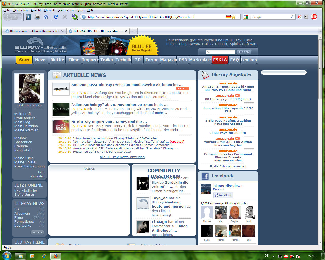Viewport: 325px width, 260px height.
Task: Click Toya_de avatar in Community Livestream
Action: point(143,203)
